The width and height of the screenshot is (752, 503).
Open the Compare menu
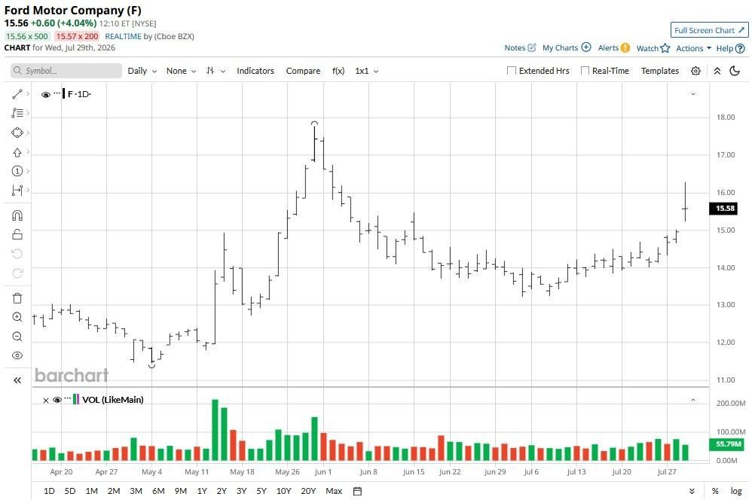[x=303, y=71]
